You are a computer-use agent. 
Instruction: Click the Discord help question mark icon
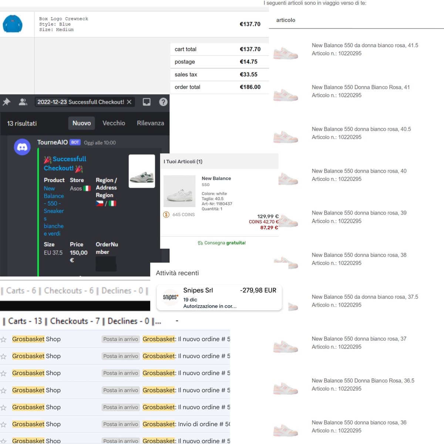[163, 102]
